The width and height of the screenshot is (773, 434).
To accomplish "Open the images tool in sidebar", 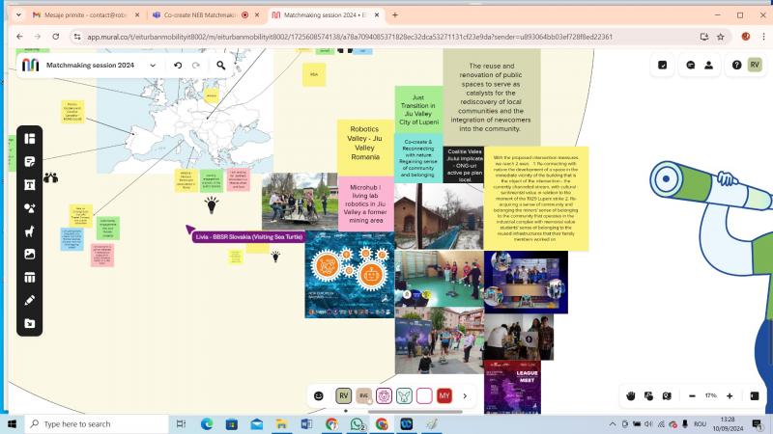I will coord(30,254).
